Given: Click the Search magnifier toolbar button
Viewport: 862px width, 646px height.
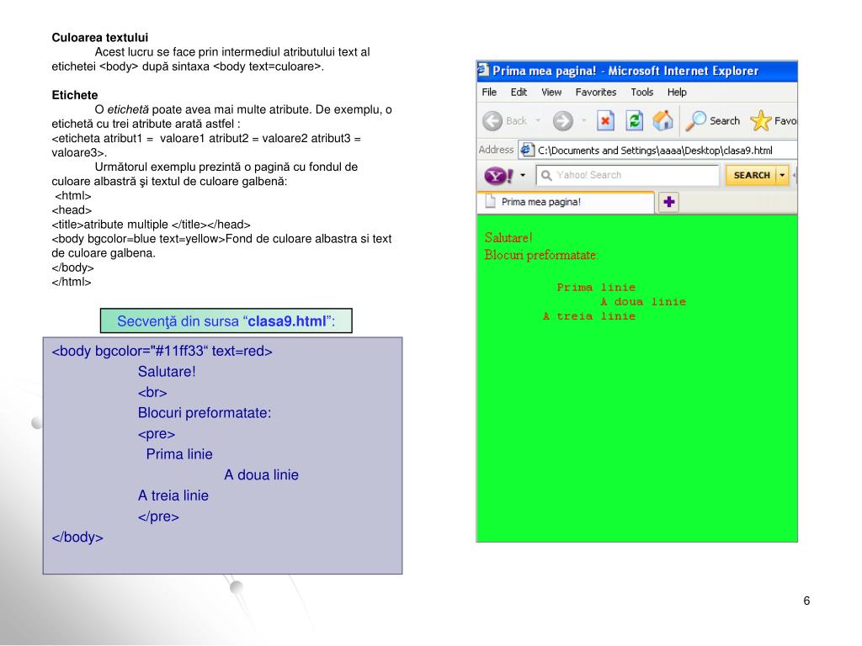Looking at the screenshot, I should pos(713,121).
